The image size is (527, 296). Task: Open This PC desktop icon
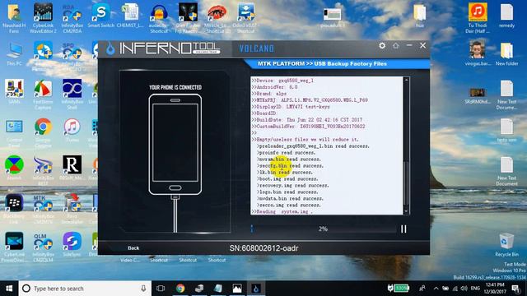14,53
